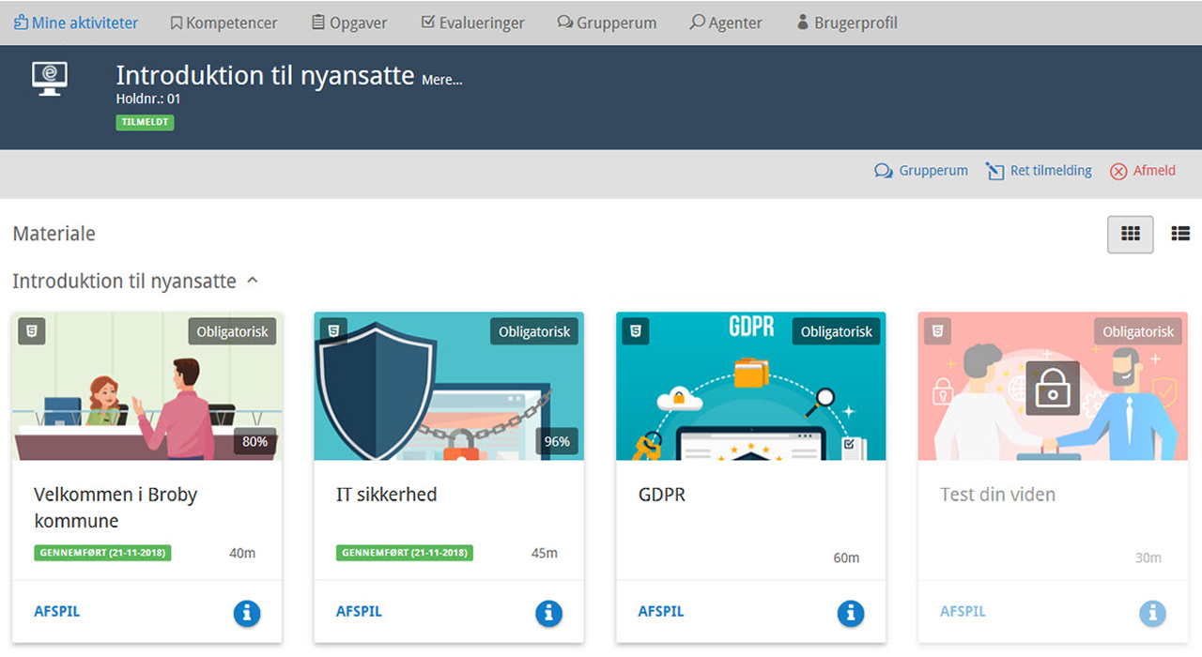Viewport: 1202px width, 657px height.
Task: Click the 'Materiale' heading
Action: 54,234
